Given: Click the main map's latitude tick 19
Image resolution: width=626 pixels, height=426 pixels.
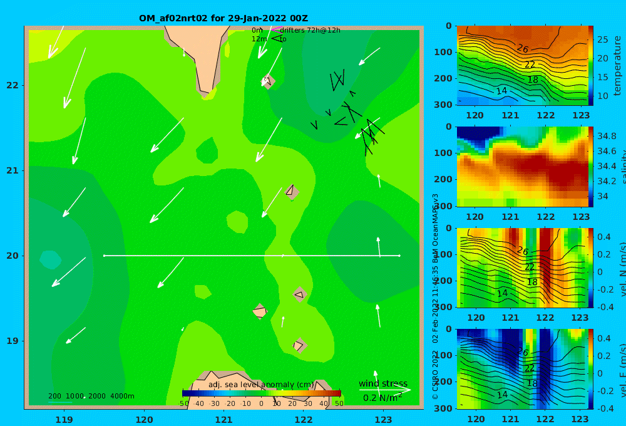Looking at the screenshot, I should pyautogui.click(x=13, y=341).
